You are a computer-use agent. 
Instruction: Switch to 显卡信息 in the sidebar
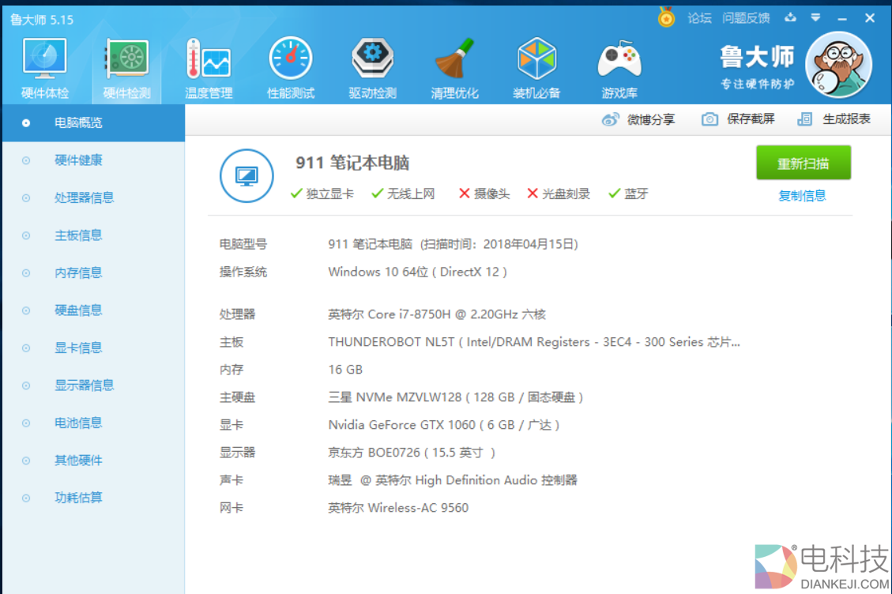click(78, 348)
